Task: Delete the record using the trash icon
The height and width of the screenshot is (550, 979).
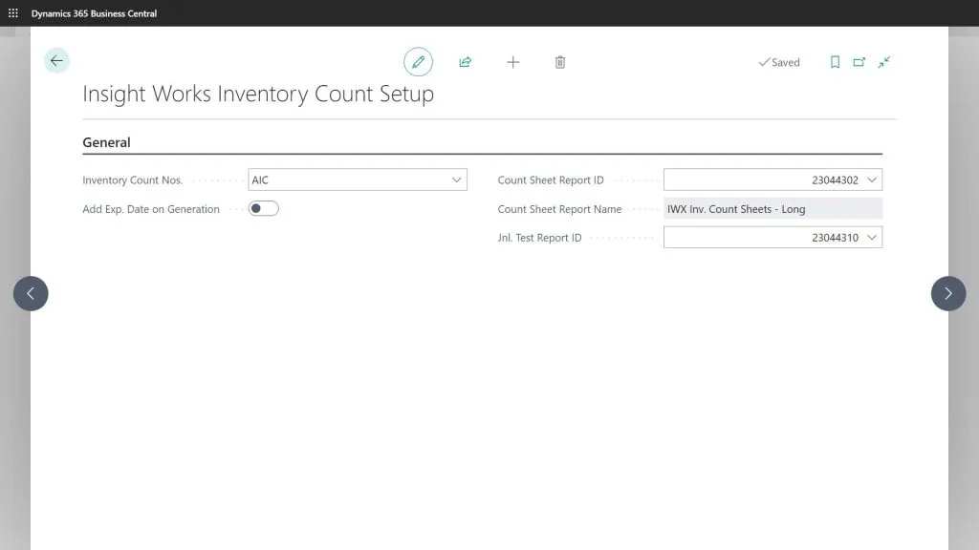Action: point(559,61)
